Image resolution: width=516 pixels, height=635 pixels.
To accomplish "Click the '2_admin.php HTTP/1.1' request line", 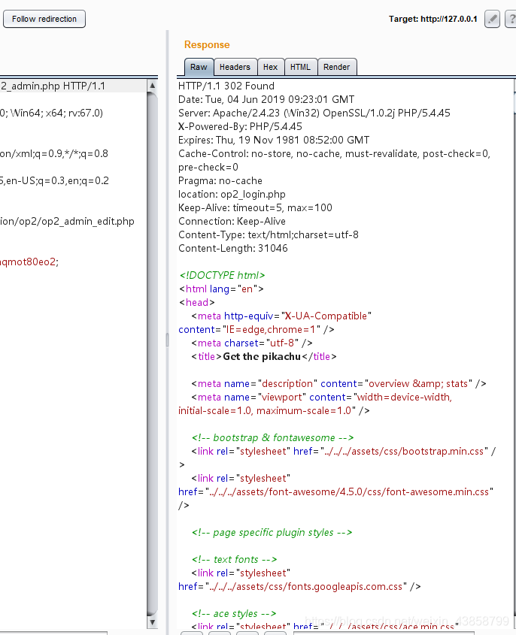I will [53, 86].
